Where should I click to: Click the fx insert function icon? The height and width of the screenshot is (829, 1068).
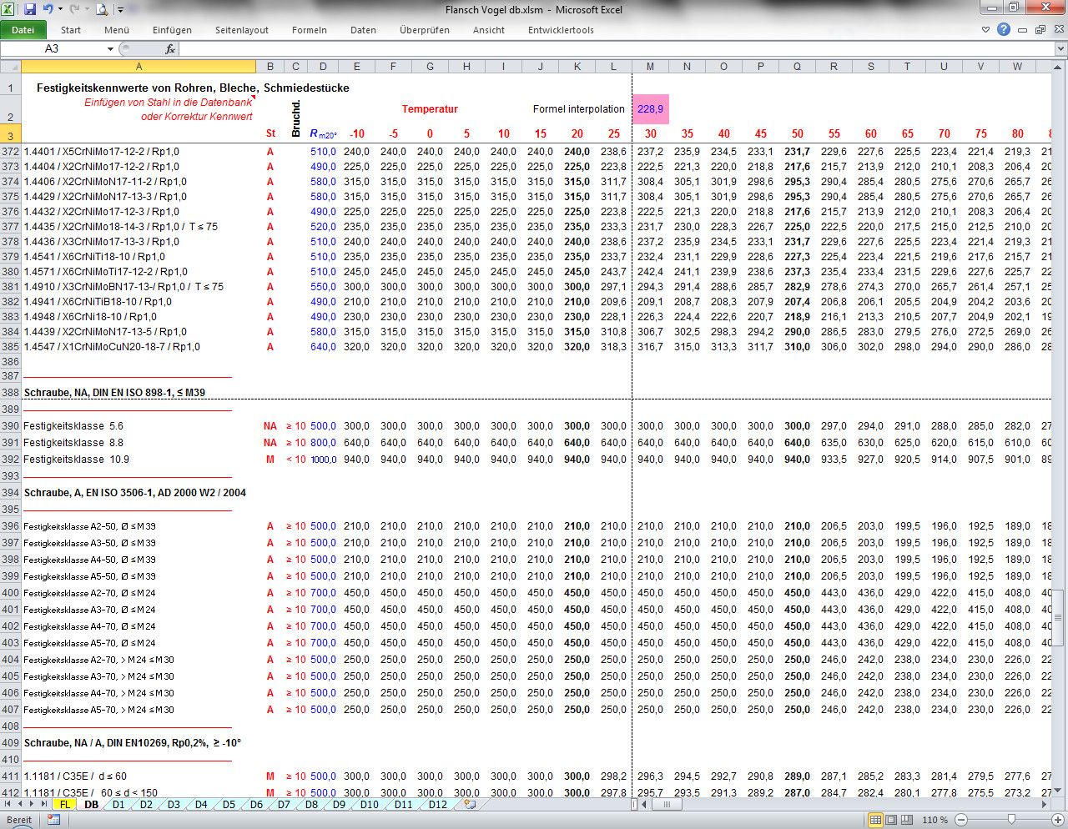click(170, 49)
